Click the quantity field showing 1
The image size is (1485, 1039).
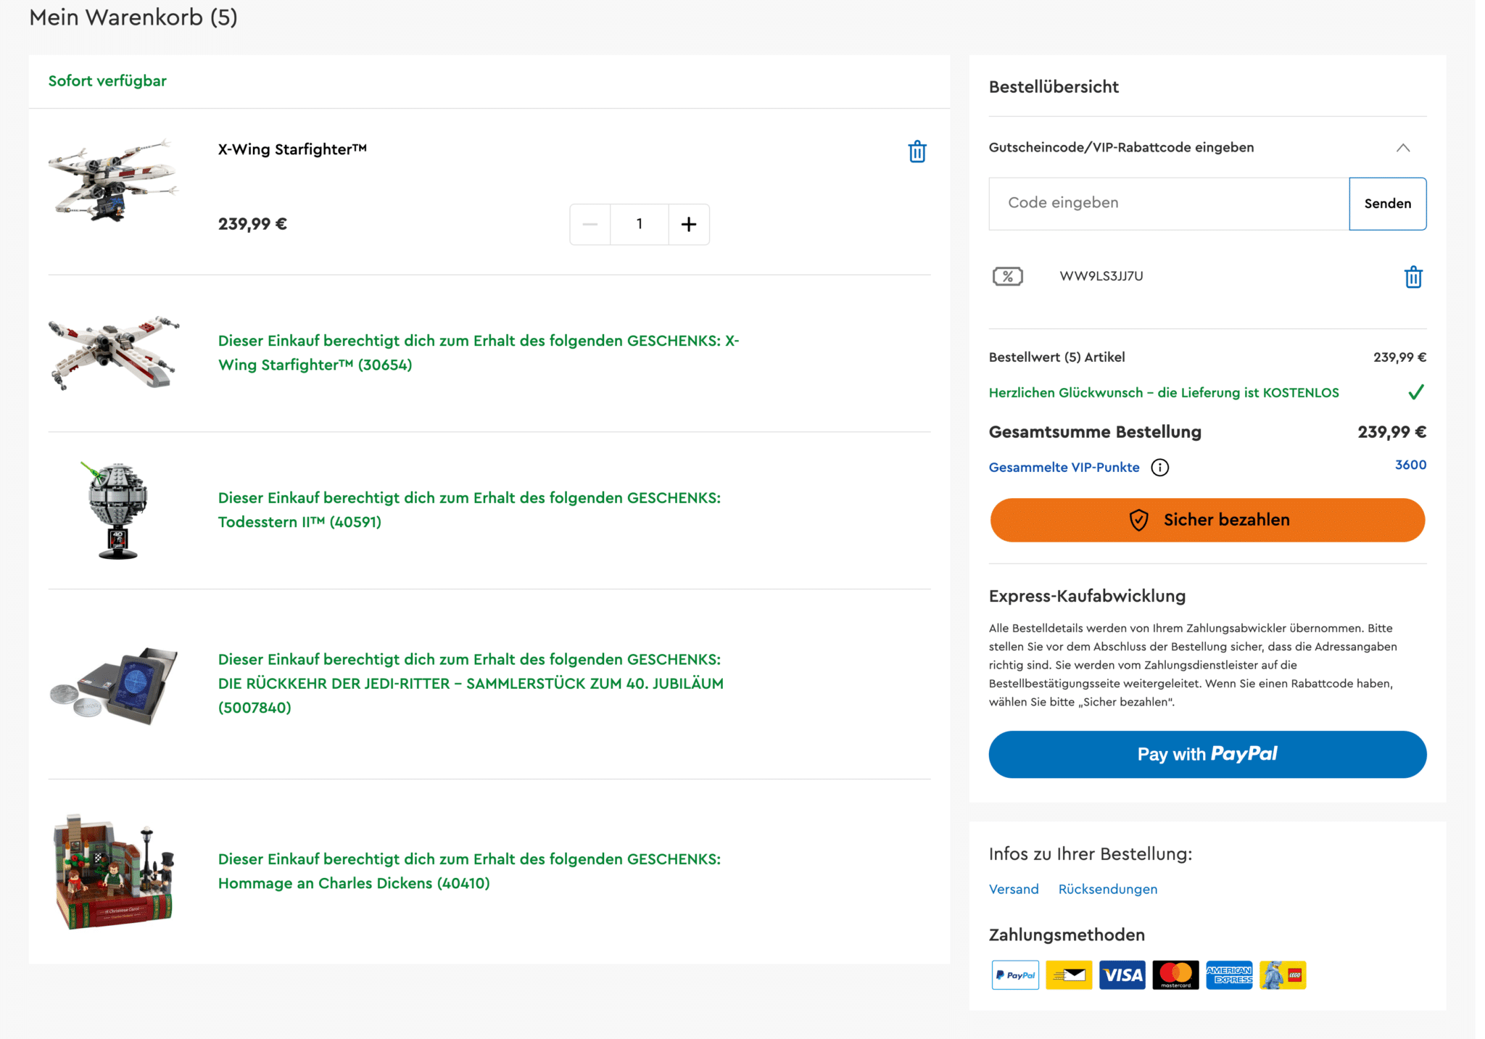[x=640, y=224]
